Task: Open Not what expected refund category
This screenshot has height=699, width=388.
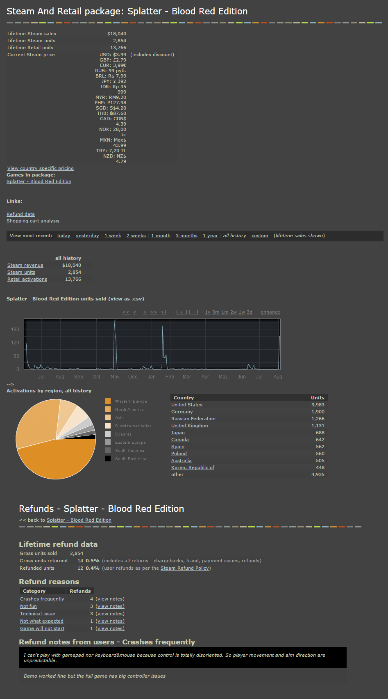Action: click(42, 621)
